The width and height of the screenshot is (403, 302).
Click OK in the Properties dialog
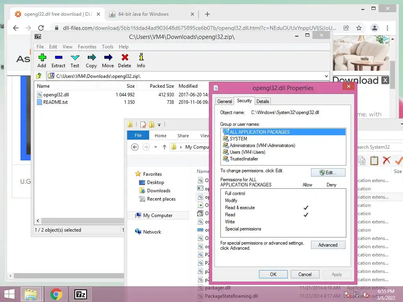pos(273,274)
